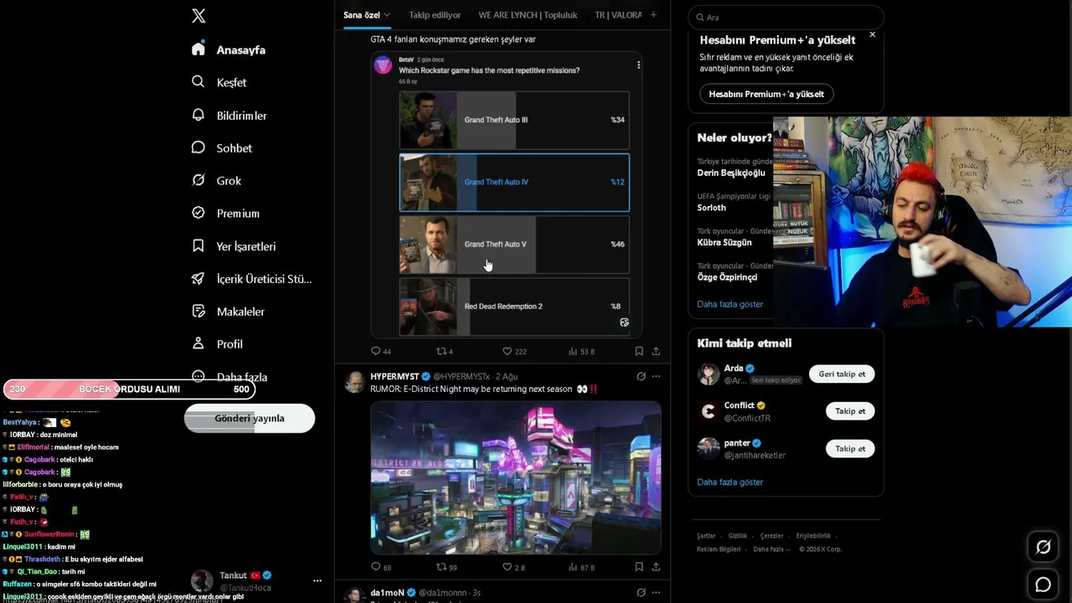
Task: Open the floating messages chat button
Action: (x=1044, y=585)
